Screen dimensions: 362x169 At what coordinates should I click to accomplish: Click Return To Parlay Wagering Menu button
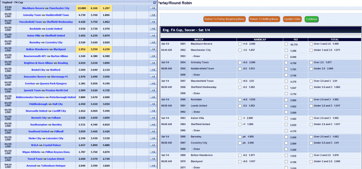pyautogui.click(x=224, y=19)
